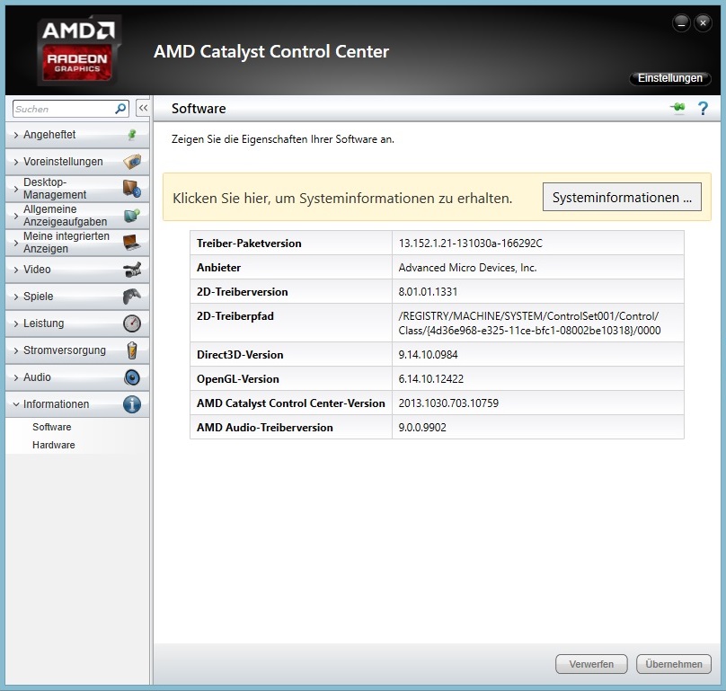Click the Stromversorgung battery icon
The image size is (726, 691).
pos(132,350)
